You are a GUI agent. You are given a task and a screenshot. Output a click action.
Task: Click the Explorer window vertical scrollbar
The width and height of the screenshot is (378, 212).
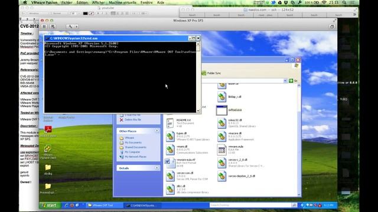(x=299, y=140)
